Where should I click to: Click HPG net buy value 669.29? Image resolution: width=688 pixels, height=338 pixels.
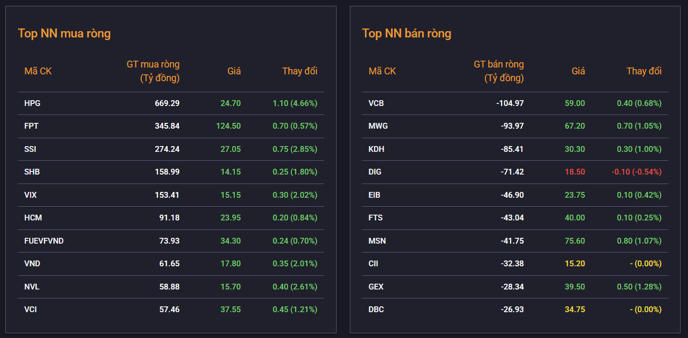click(x=167, y=103)
